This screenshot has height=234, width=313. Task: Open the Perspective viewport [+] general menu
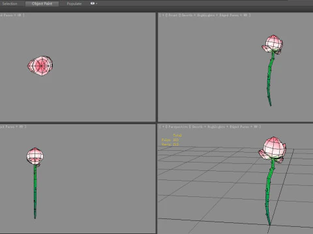(163, 127)
